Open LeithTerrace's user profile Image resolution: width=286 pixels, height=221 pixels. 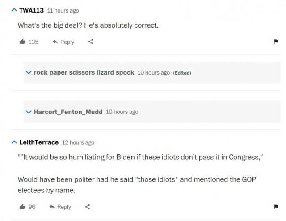(39, 142)
